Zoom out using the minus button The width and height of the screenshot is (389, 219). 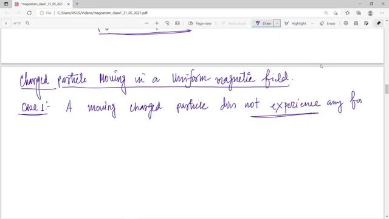[x=146, y=23]
